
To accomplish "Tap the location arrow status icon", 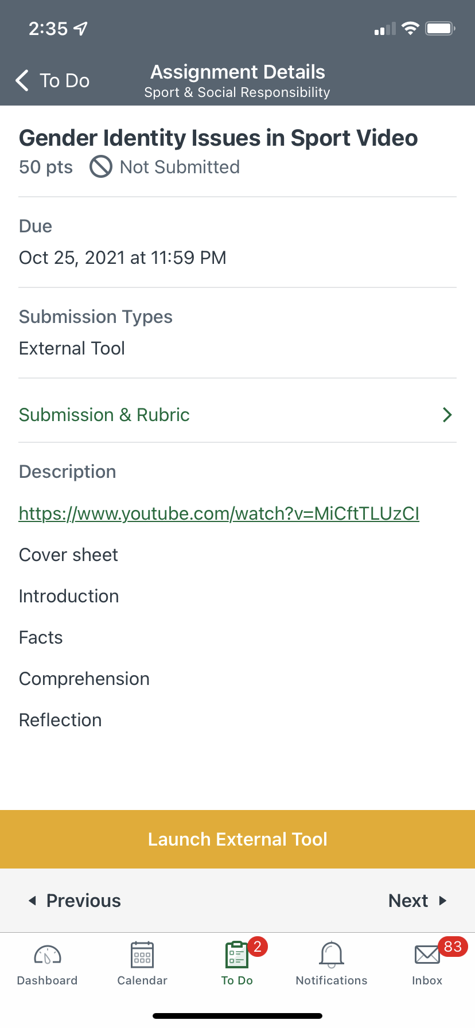I will [81, 28].
